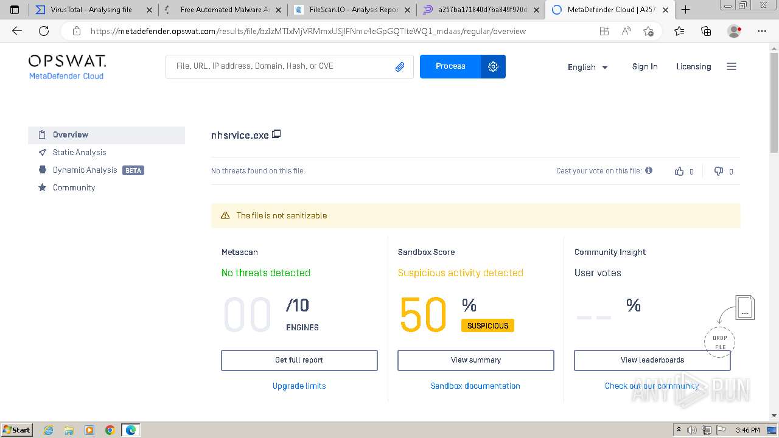Image resolution: width=779 pixels, height=438 pixels.
Task: Open the Licensing page
Action: click(693, 66)
